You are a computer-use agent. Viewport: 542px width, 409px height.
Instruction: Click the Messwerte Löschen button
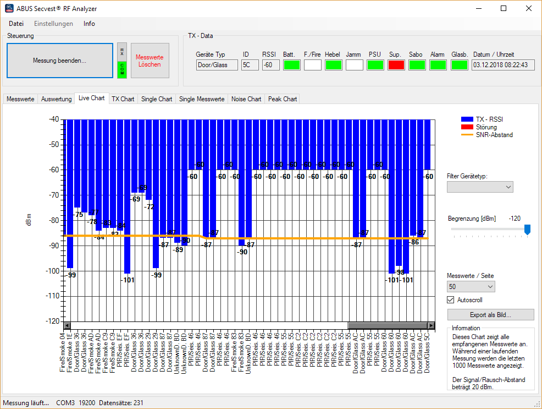(x=150, y=61)
